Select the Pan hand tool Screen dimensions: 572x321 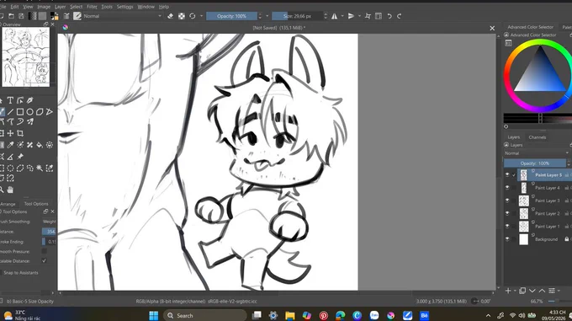(10, 190)
